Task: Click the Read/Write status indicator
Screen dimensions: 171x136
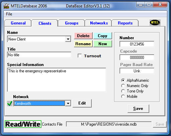Action: point(23,124)
